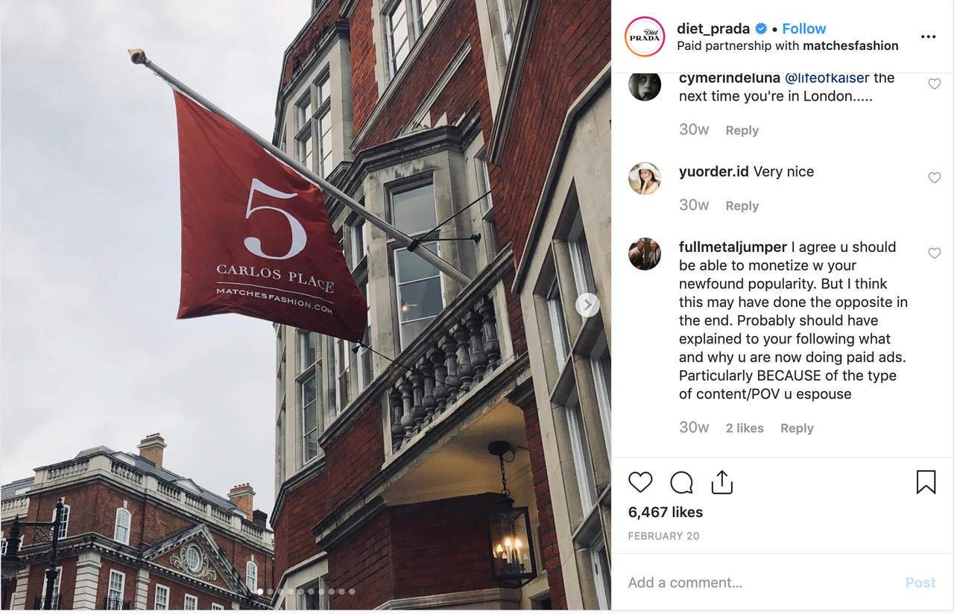Select the second carousel indicator dot
Image resolution: width=954 pixels, height=614 pixels.
tap(271, 592)
